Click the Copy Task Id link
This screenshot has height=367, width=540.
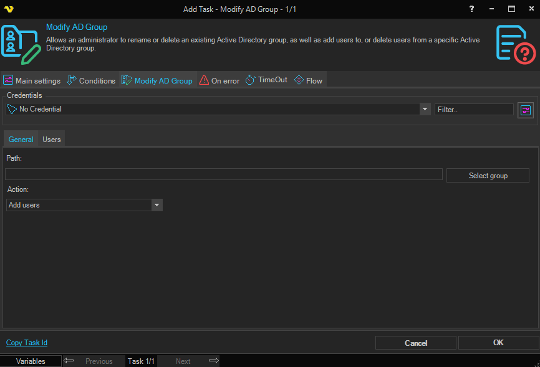pos(27,343)
